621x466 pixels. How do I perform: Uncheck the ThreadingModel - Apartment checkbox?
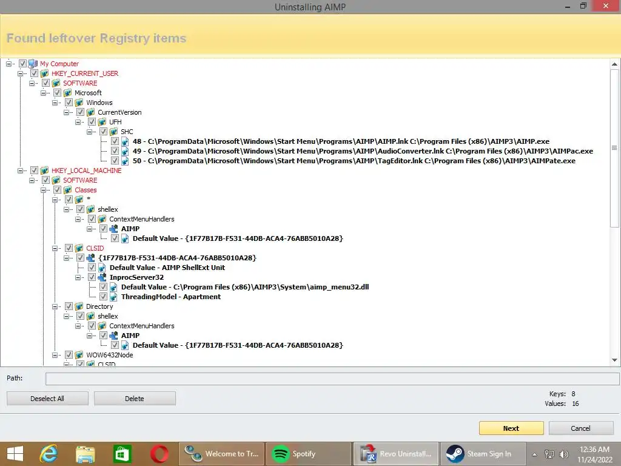[x=103, y=296]
